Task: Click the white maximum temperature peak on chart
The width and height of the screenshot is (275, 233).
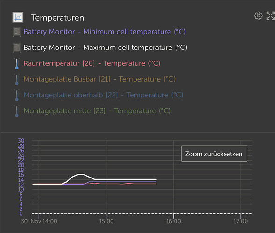Action: point(81,174)
